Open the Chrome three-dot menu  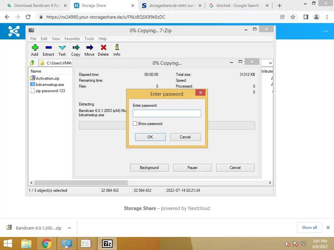pos(327,17)
